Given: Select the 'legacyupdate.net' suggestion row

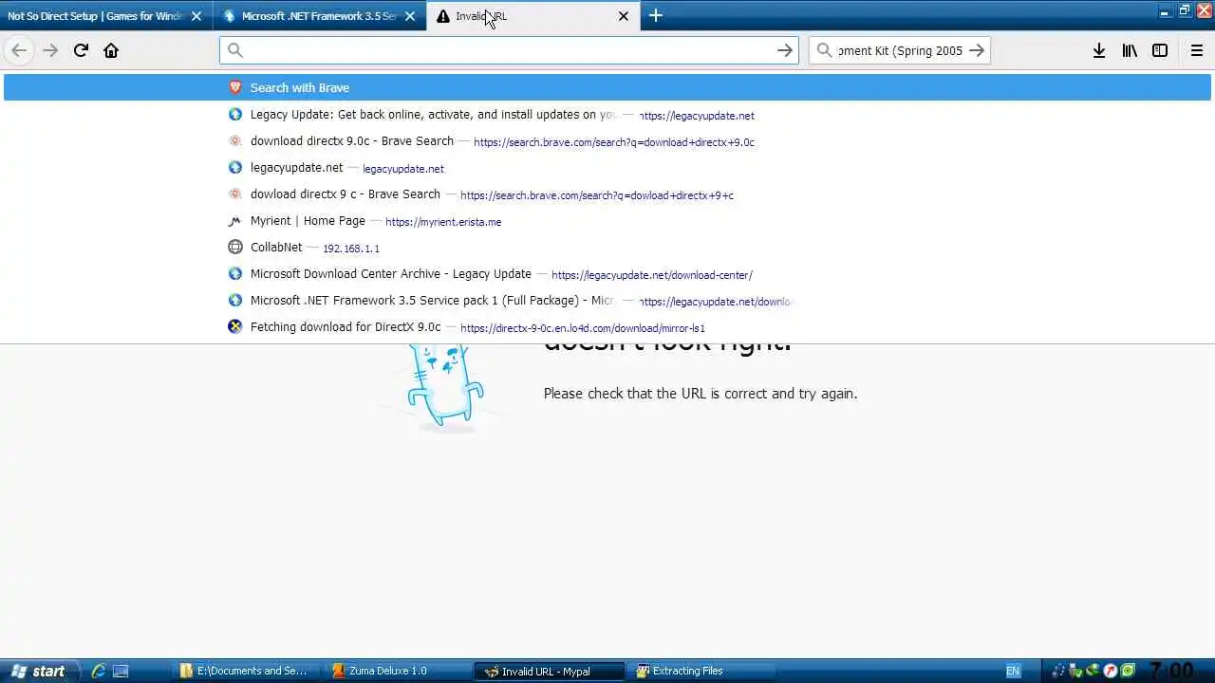Looking at the screenshot, I should [x=607, y=168].
